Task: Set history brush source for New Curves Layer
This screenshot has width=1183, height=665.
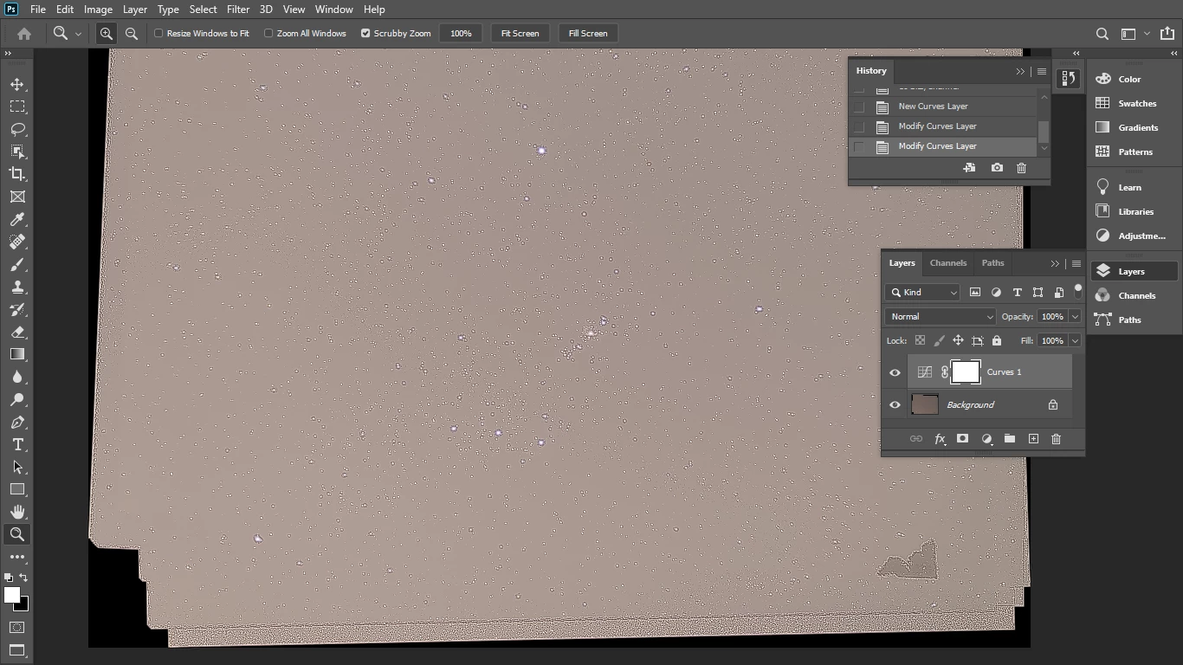Action: pyautogui.click(x=859, y=107)
